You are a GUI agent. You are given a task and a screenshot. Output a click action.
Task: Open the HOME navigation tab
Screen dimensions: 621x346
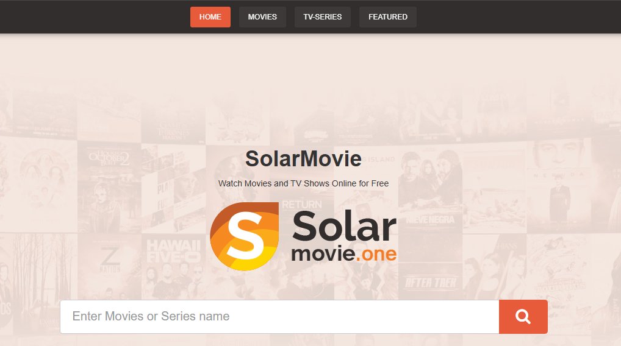pos(210,17)
